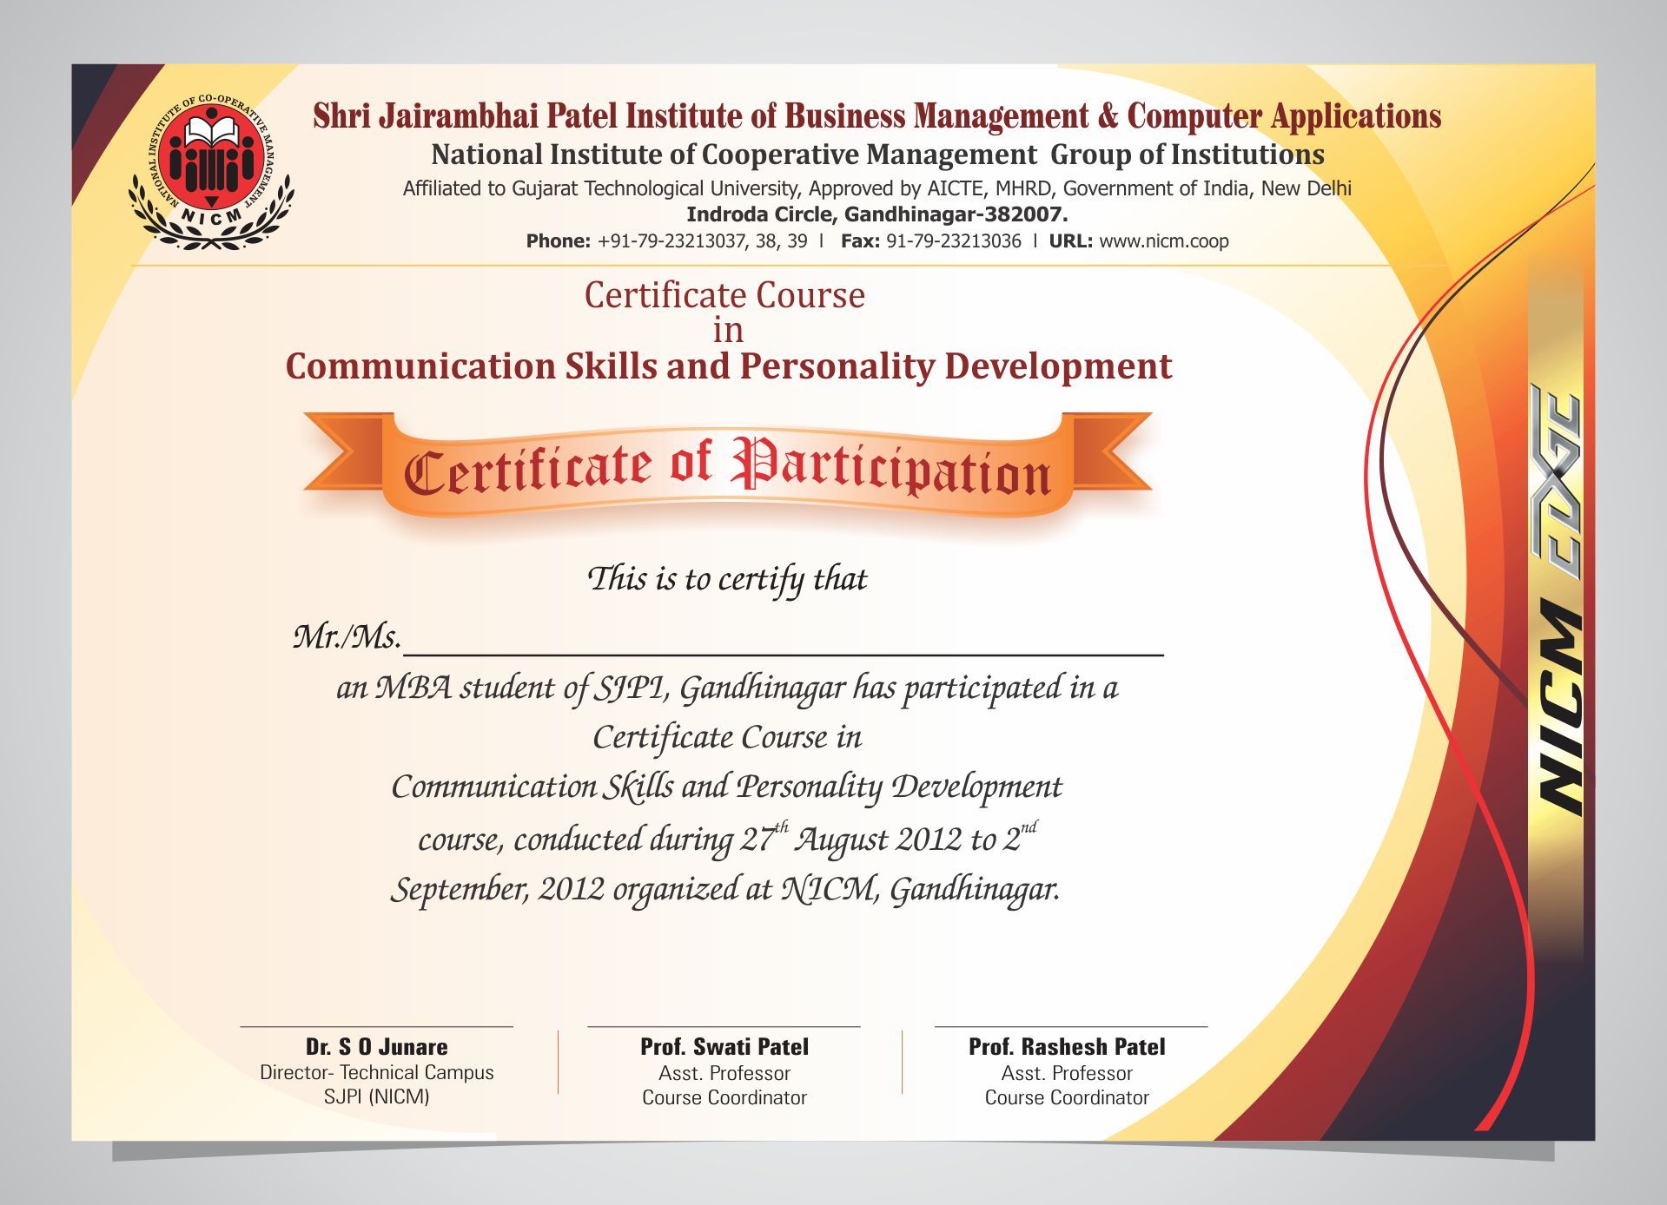Click the 'SJPI (NICM)' text
Image resolution: width=1667 pixels, height=1205 pixels.
pyautogui.click(x=376, y=1097)
